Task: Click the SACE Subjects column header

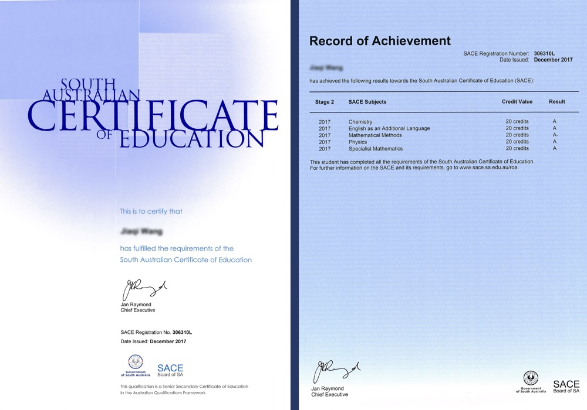Action: 367,102
